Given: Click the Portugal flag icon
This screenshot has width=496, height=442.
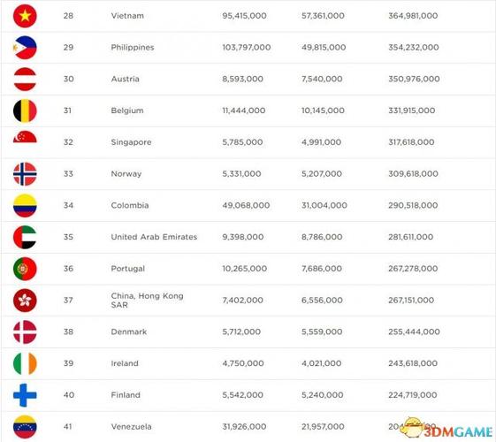Looking at the screenshot, I should tap(25, 269).
